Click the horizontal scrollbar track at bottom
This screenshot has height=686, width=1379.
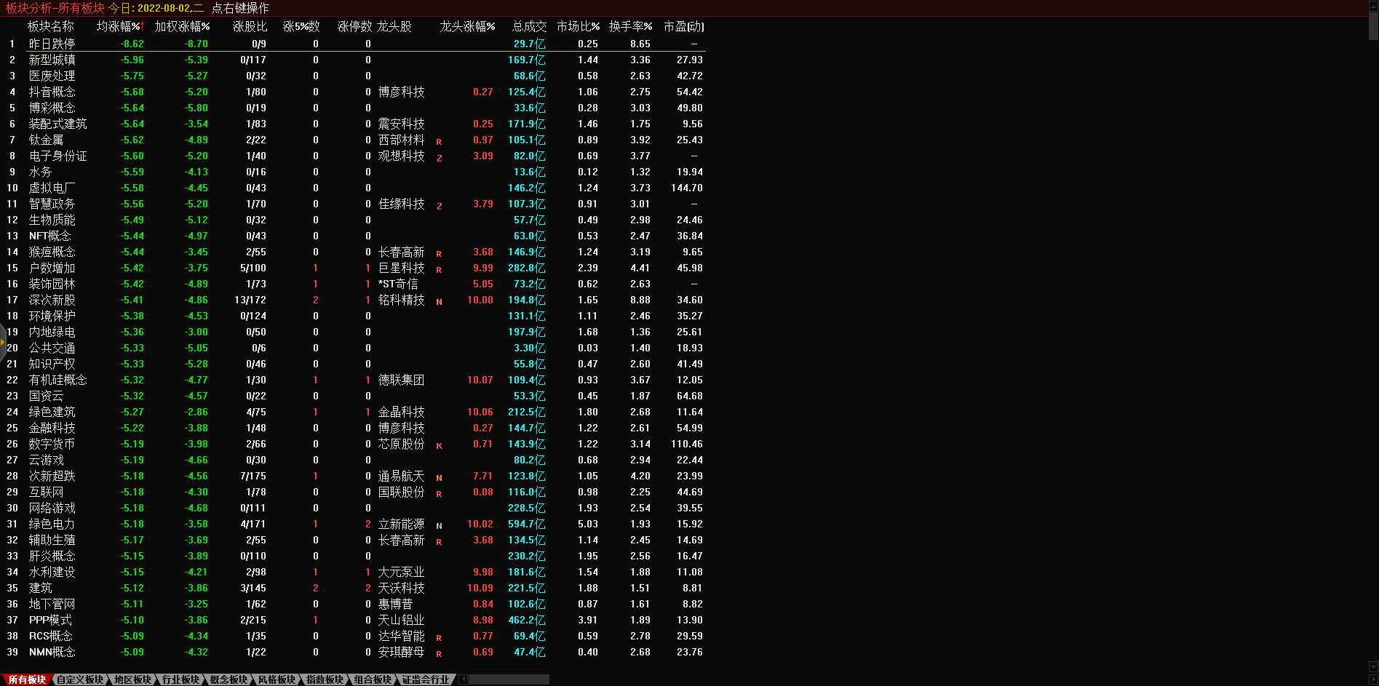(509, 679)
